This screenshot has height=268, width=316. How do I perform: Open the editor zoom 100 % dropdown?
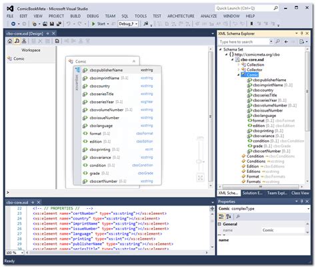(22, 253)
